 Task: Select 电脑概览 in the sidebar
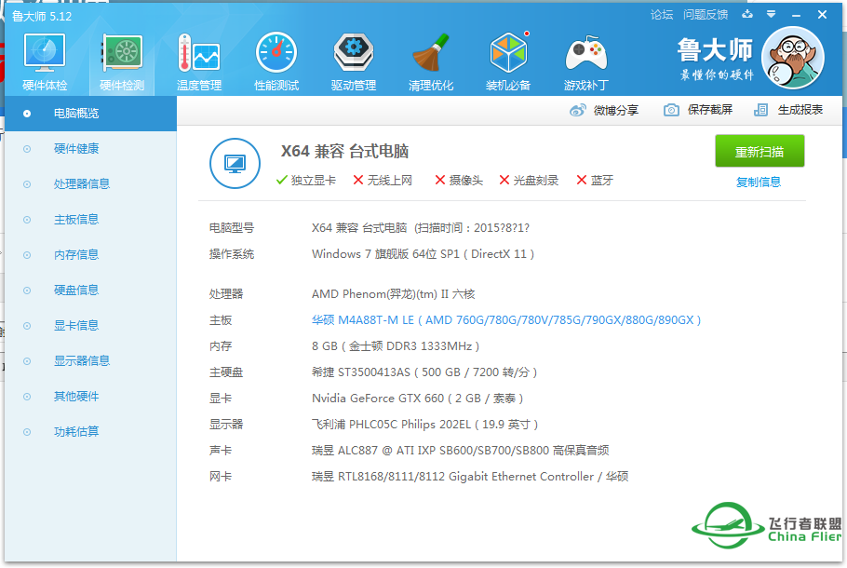tap(90, 114)
